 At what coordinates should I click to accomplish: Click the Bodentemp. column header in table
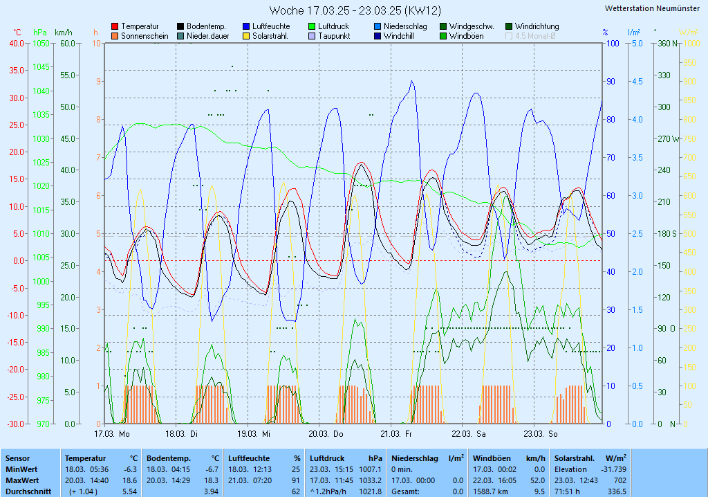point(169,458)
